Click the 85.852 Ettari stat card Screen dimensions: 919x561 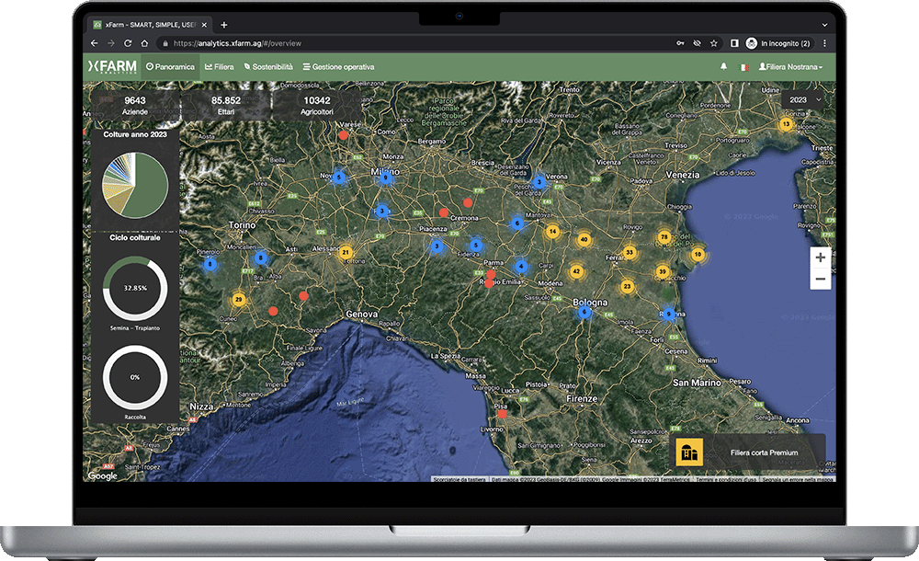pyautogui.click(x=226, y=106)
